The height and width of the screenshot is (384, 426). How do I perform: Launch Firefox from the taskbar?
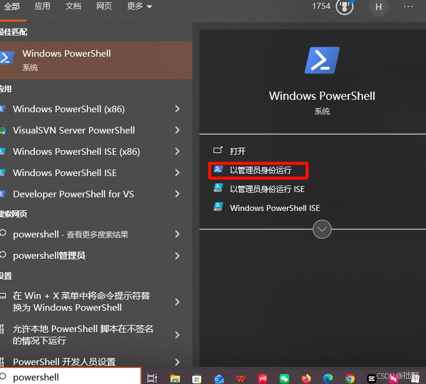(x=306, y=378)
